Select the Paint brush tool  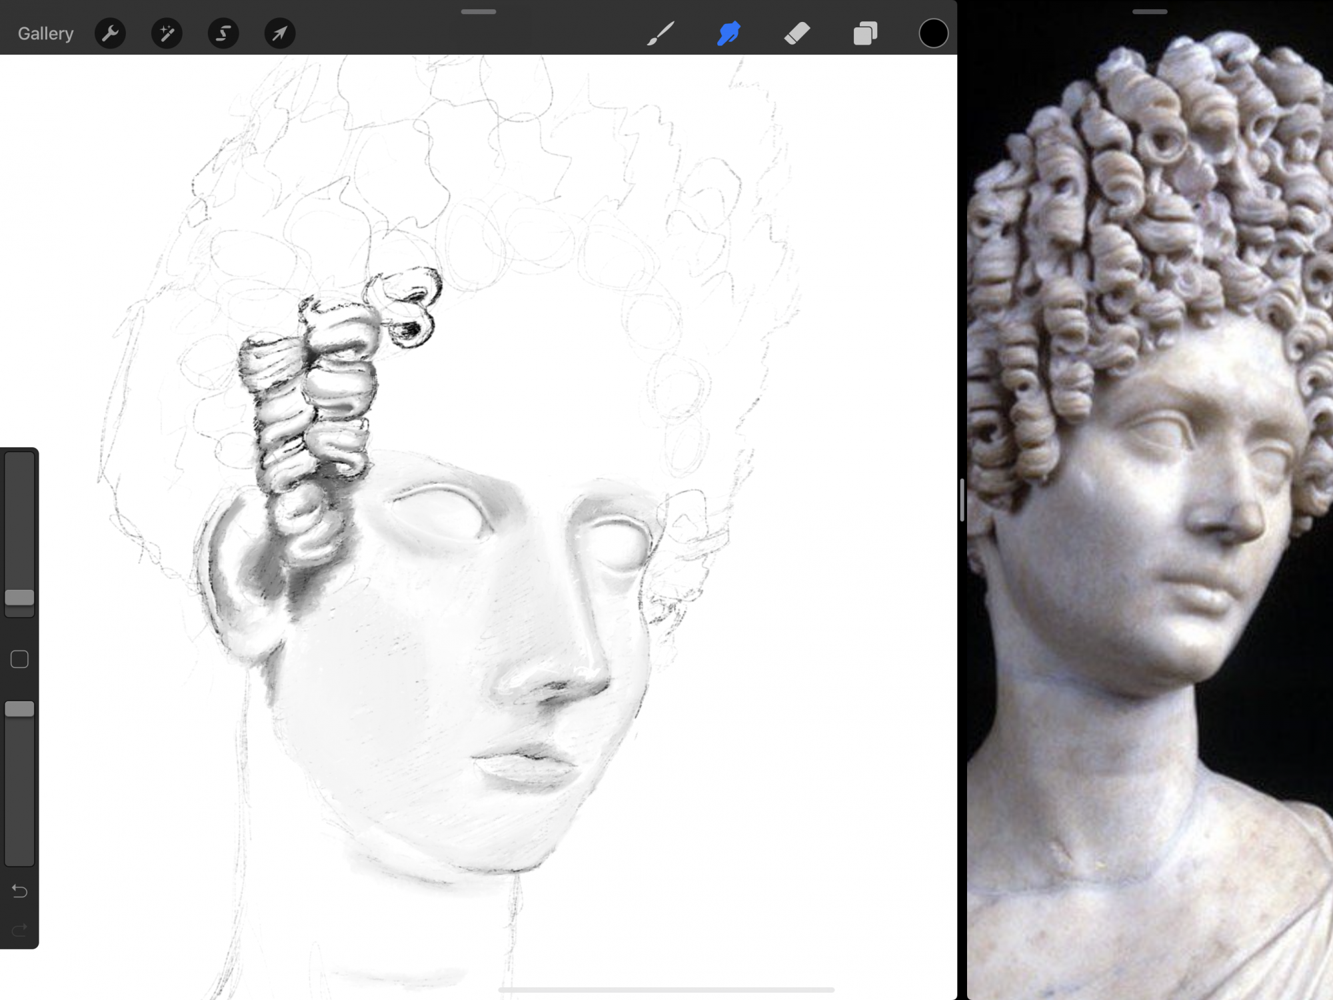[x=661, y=33]
